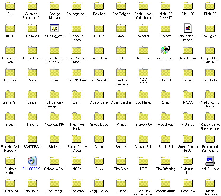Click the Snoop Doggy Dogg label
Screen dimensions: 221x196
pos(77,148)
